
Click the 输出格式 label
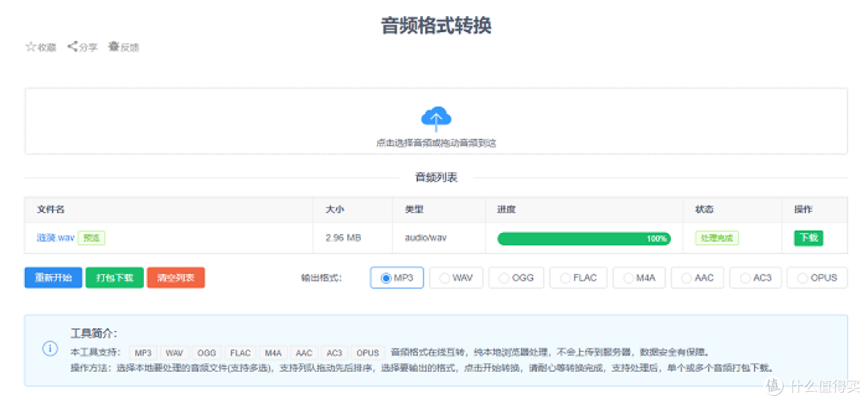click(321, 278)
